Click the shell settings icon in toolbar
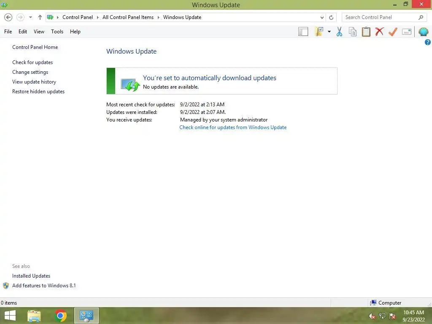Screen dimensions: 432x324 point(424,32)
